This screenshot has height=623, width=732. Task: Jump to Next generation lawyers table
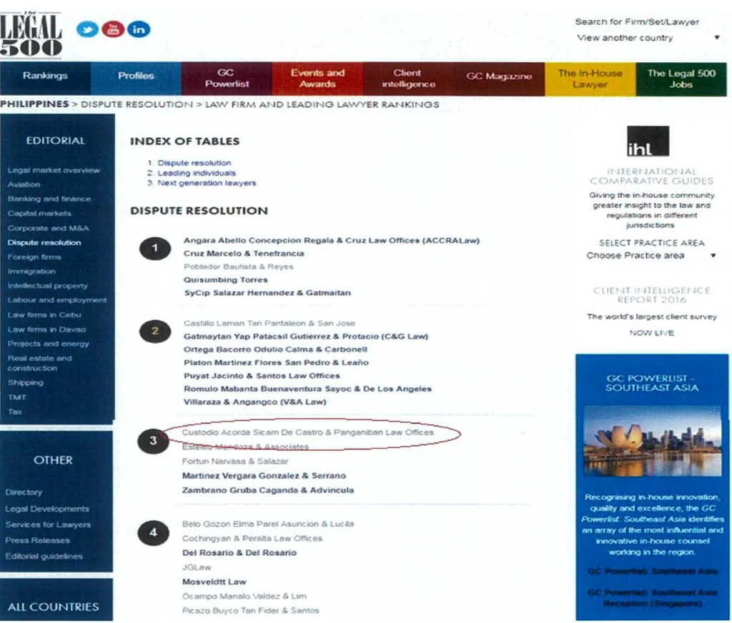click(x=207, y=183)
